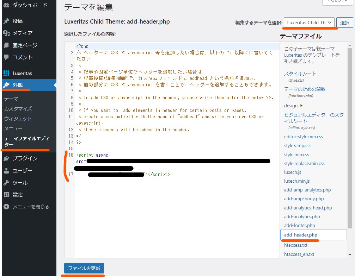The width and height of the screenshot is (355, 277).
Task: Click 'Luxeritas Child Theme: add-header.php' heading
Action: (117, 21)
